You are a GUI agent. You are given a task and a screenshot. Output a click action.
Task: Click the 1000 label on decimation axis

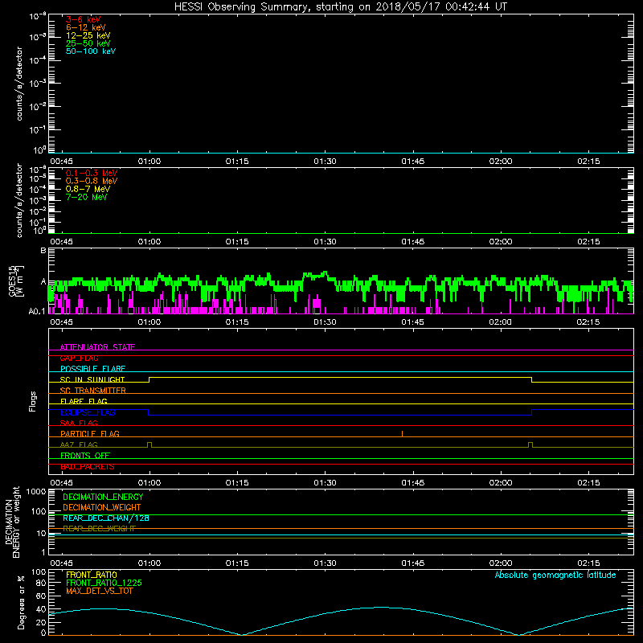point(35,491)
